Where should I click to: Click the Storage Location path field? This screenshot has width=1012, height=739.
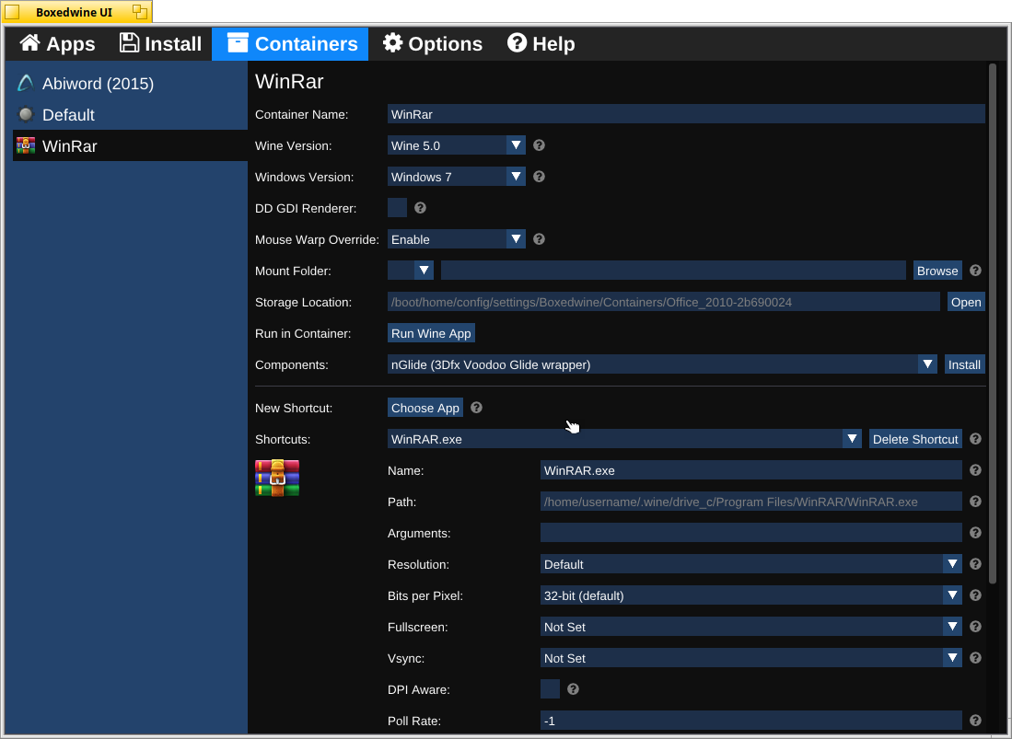pos(664,302)
